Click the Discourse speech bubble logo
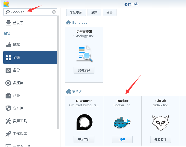186x147 pixels. [84, 122]
